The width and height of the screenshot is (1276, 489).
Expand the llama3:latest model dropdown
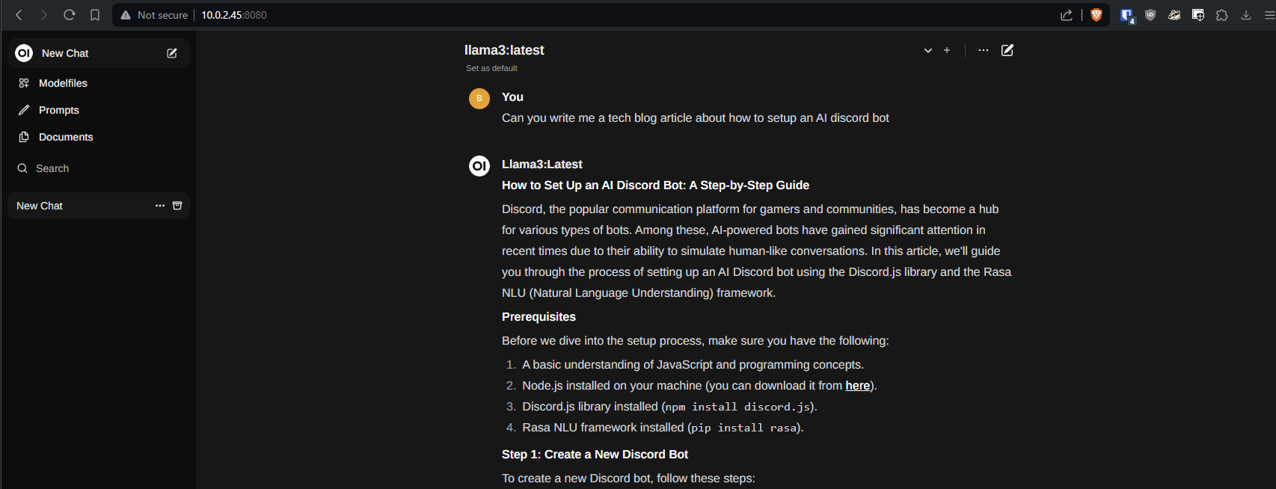pos(928,50)
